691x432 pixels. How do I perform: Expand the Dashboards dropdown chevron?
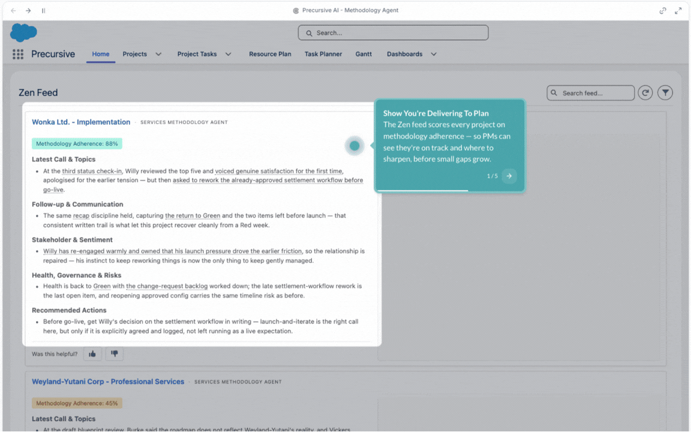434,54
